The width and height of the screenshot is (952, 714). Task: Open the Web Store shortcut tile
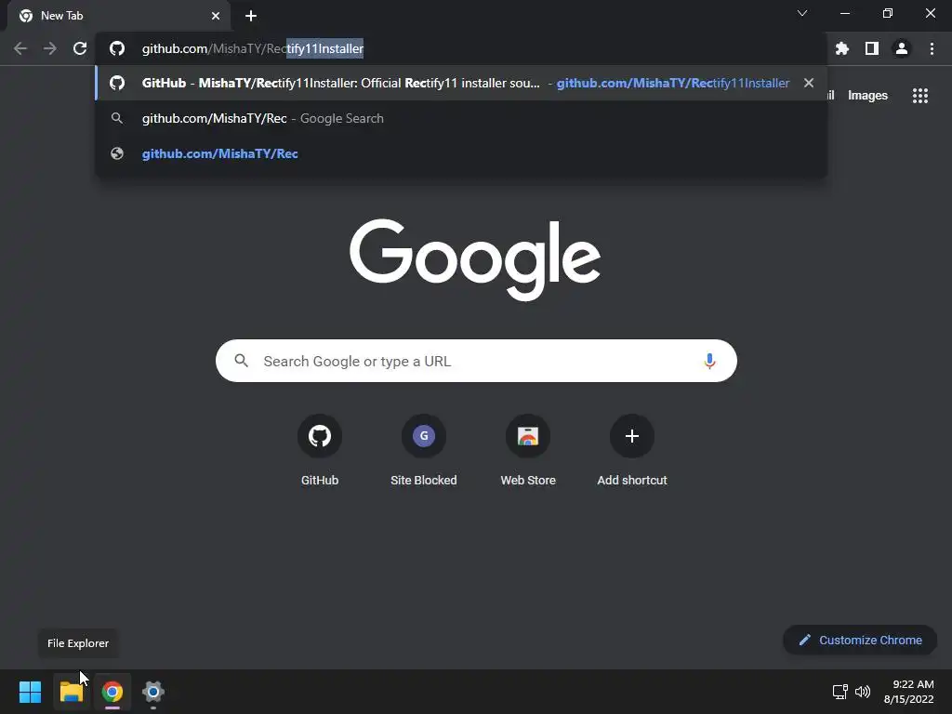pyautogui.click(x=528, y=451)
